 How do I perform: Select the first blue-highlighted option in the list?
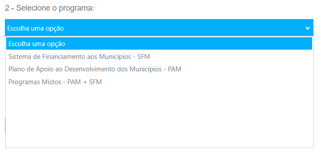pos(159,43)
